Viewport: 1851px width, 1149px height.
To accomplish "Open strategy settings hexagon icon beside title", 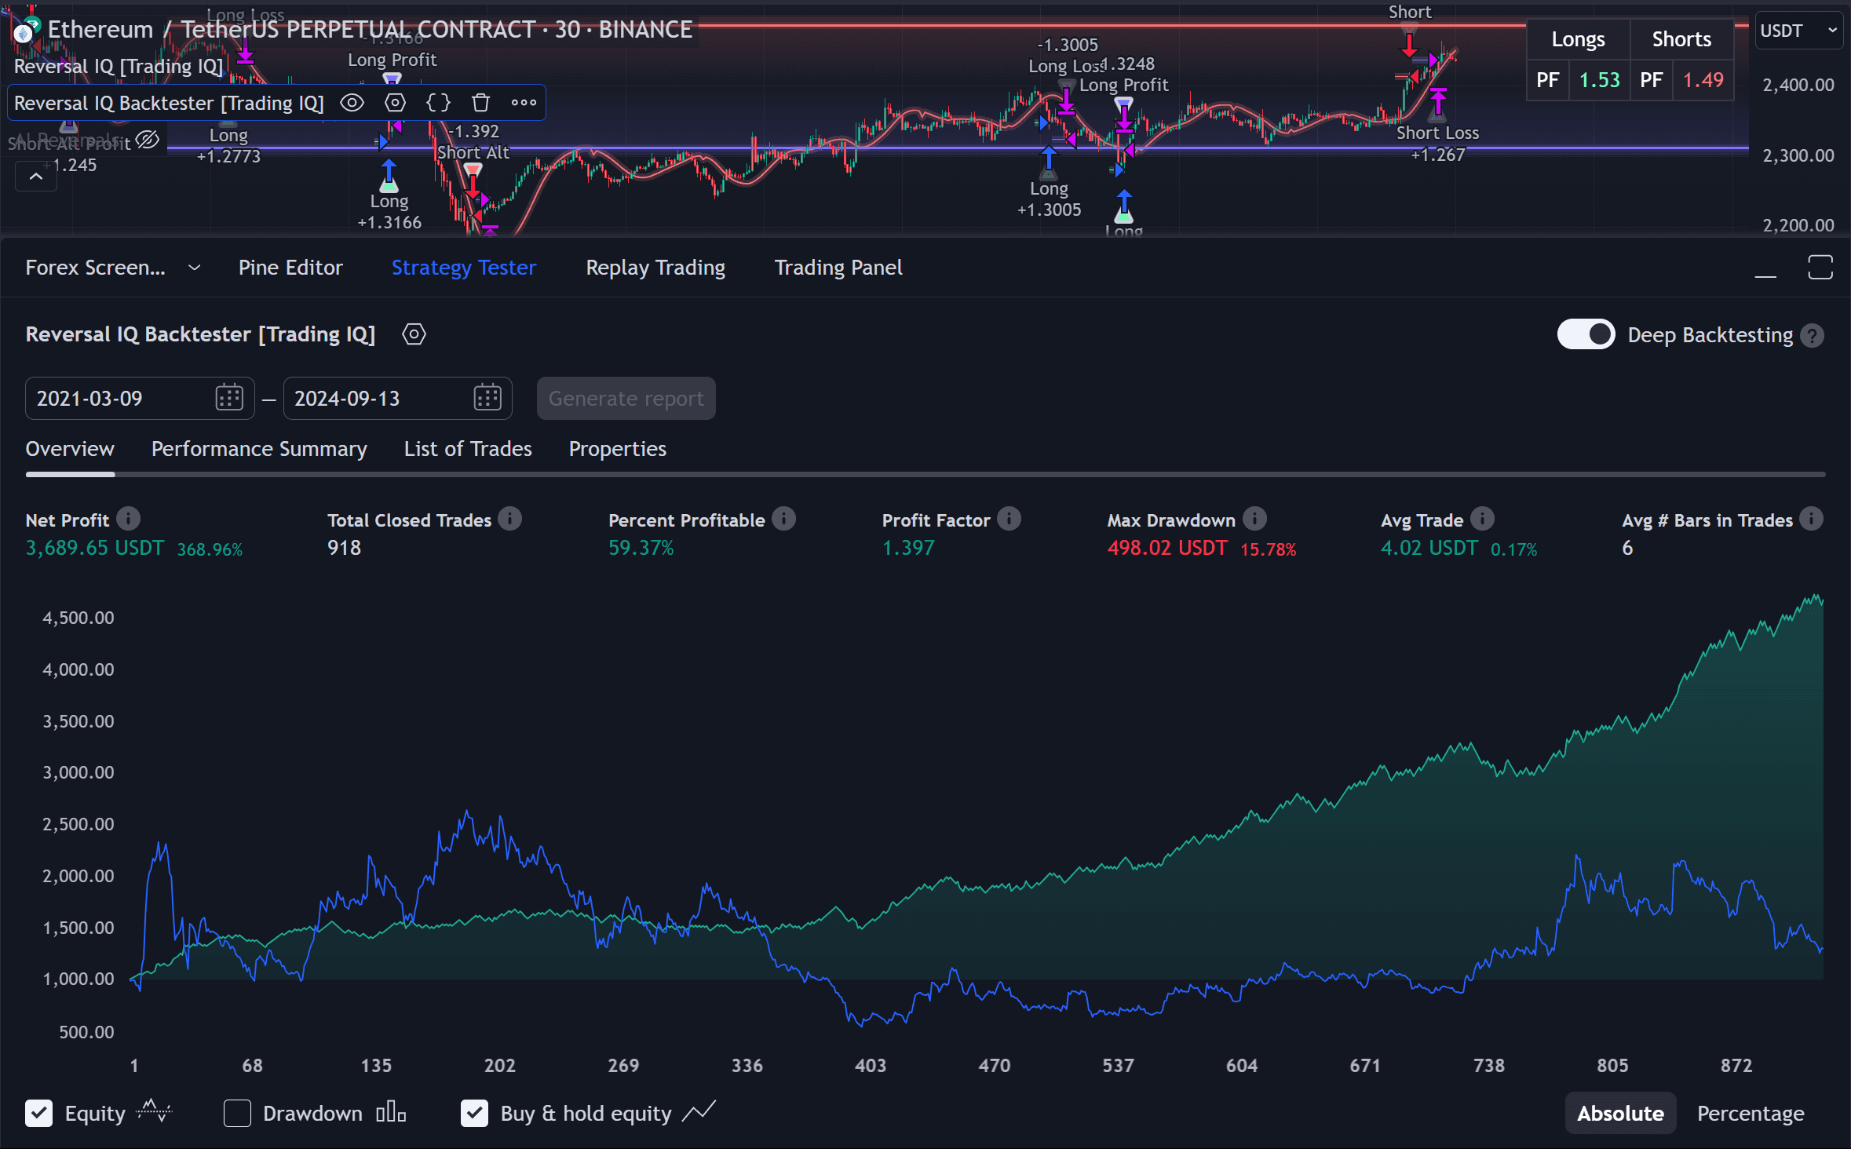I will [x=414, y=334].
